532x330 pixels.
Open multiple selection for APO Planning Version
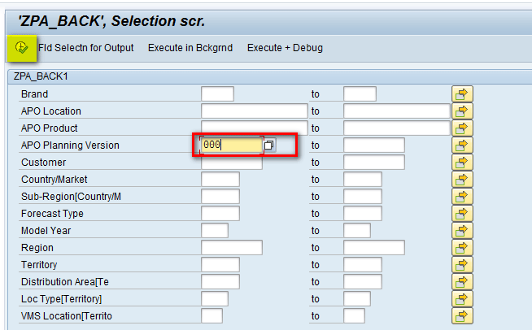[462, 145]
